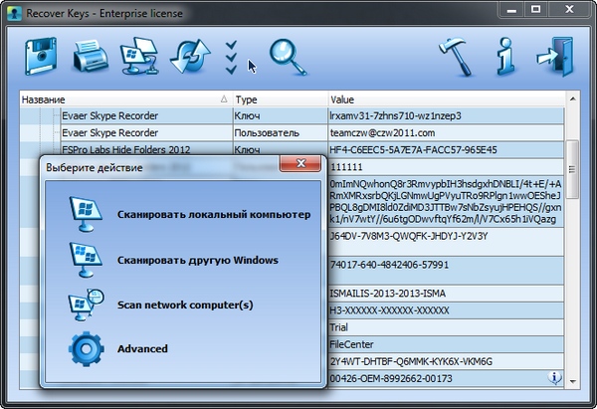Click the local computer monitor icon
597x409 pixels.
click(86, 214)
